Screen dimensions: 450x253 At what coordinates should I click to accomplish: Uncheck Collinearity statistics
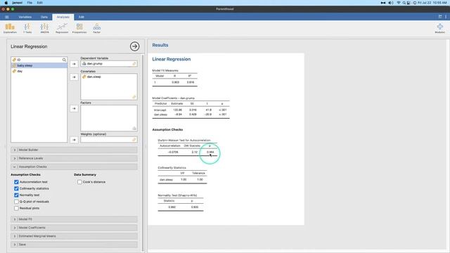pos(16,188)
